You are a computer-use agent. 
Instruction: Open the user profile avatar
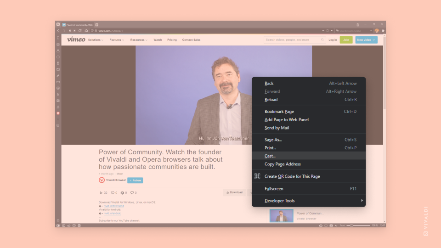coord(377,31)
